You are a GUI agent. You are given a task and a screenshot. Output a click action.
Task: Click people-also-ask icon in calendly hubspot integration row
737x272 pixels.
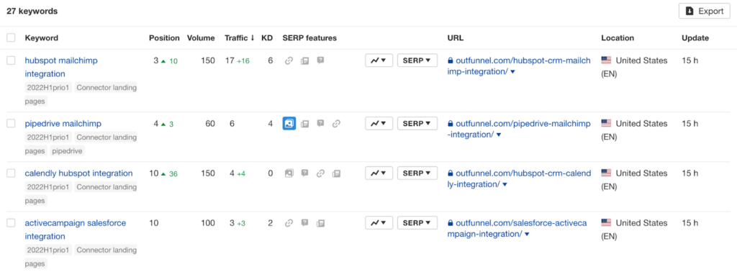(x=304, y=173)
